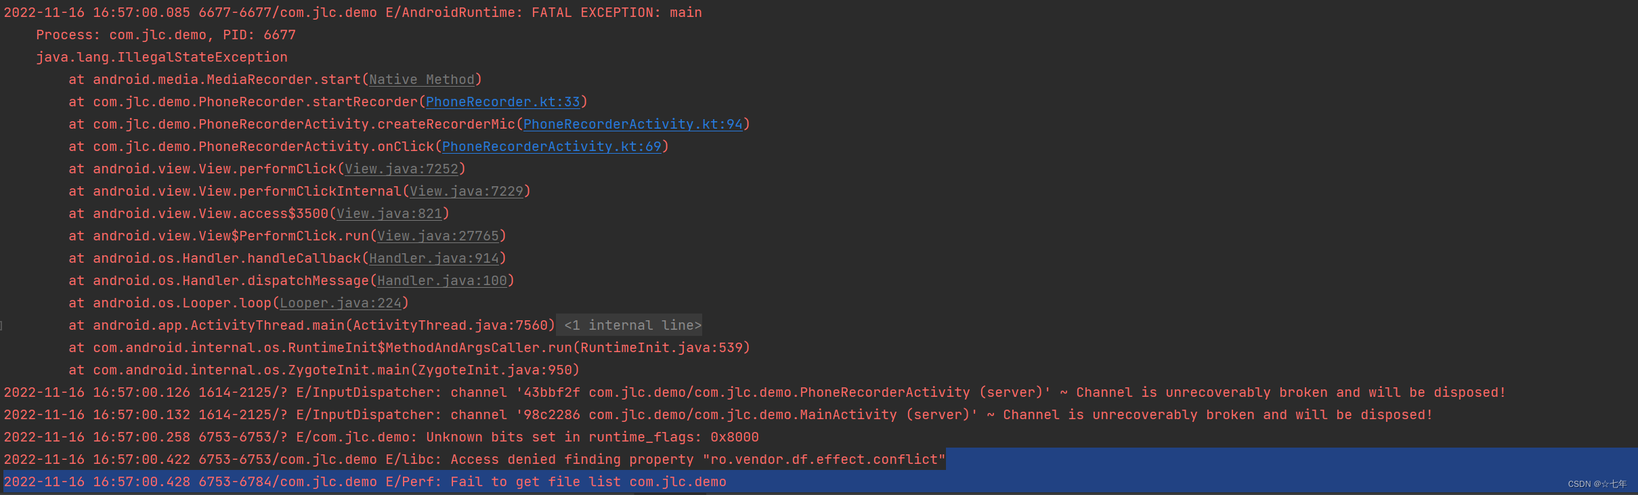Click the Handler.java:100 link
The image size is (1638, 495).
coord(442,280)
